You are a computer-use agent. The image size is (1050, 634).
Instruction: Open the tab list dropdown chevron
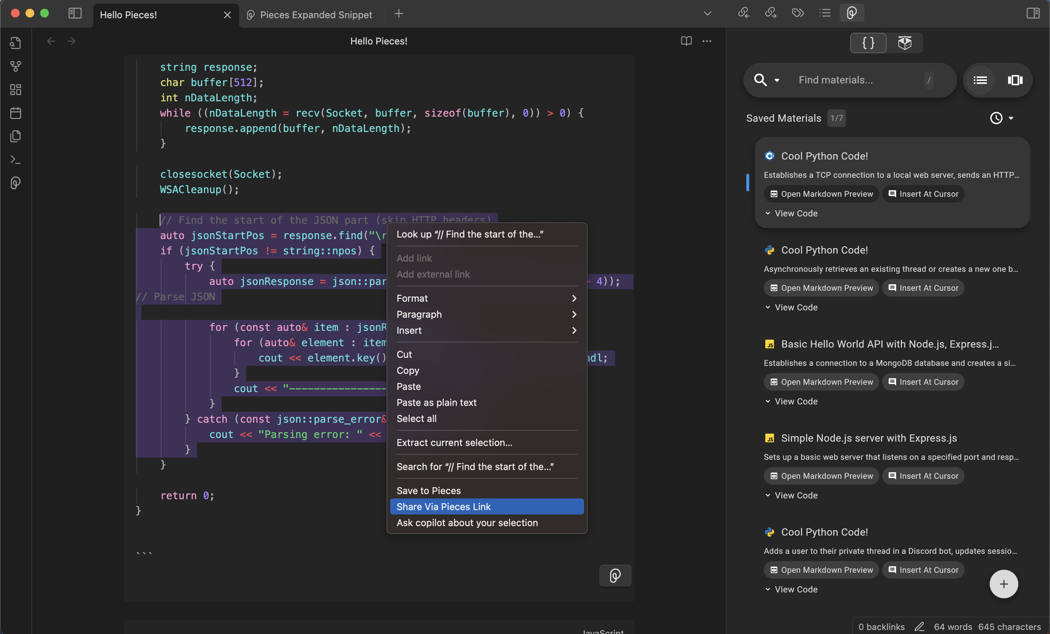[707, 13]
